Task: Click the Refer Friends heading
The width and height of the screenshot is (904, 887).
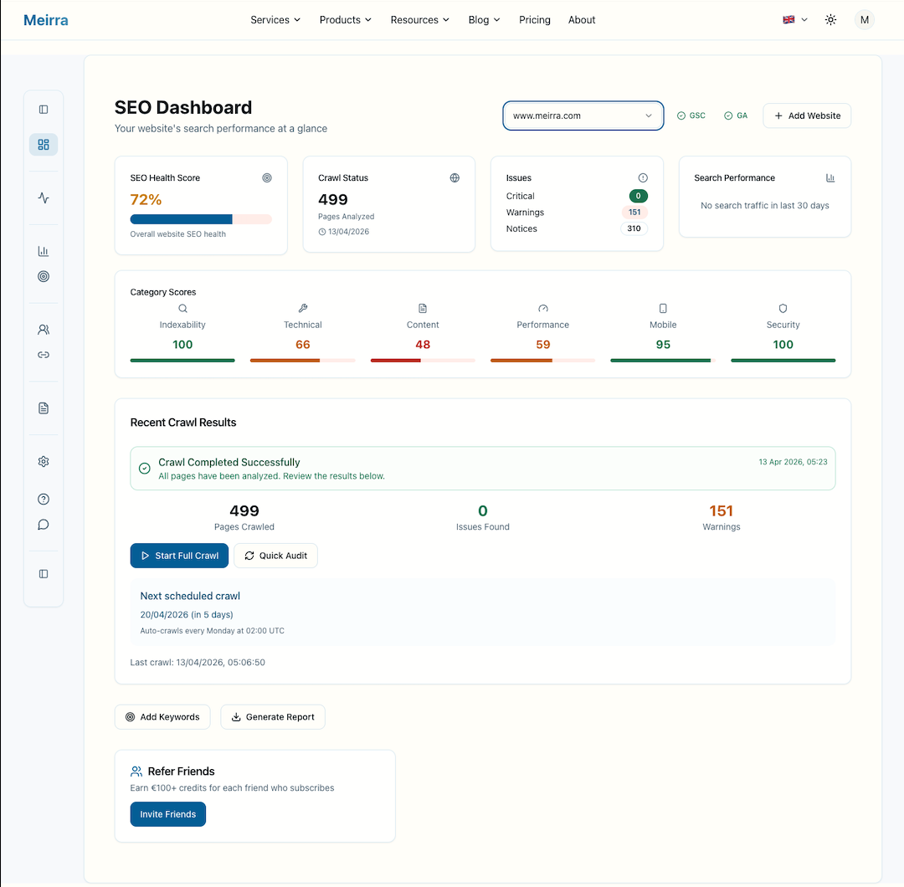Action: [181, 772]
